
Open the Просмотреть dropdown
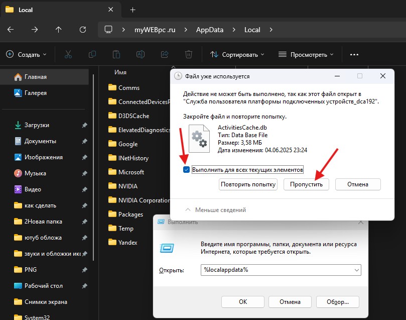[x=306, y=55]
